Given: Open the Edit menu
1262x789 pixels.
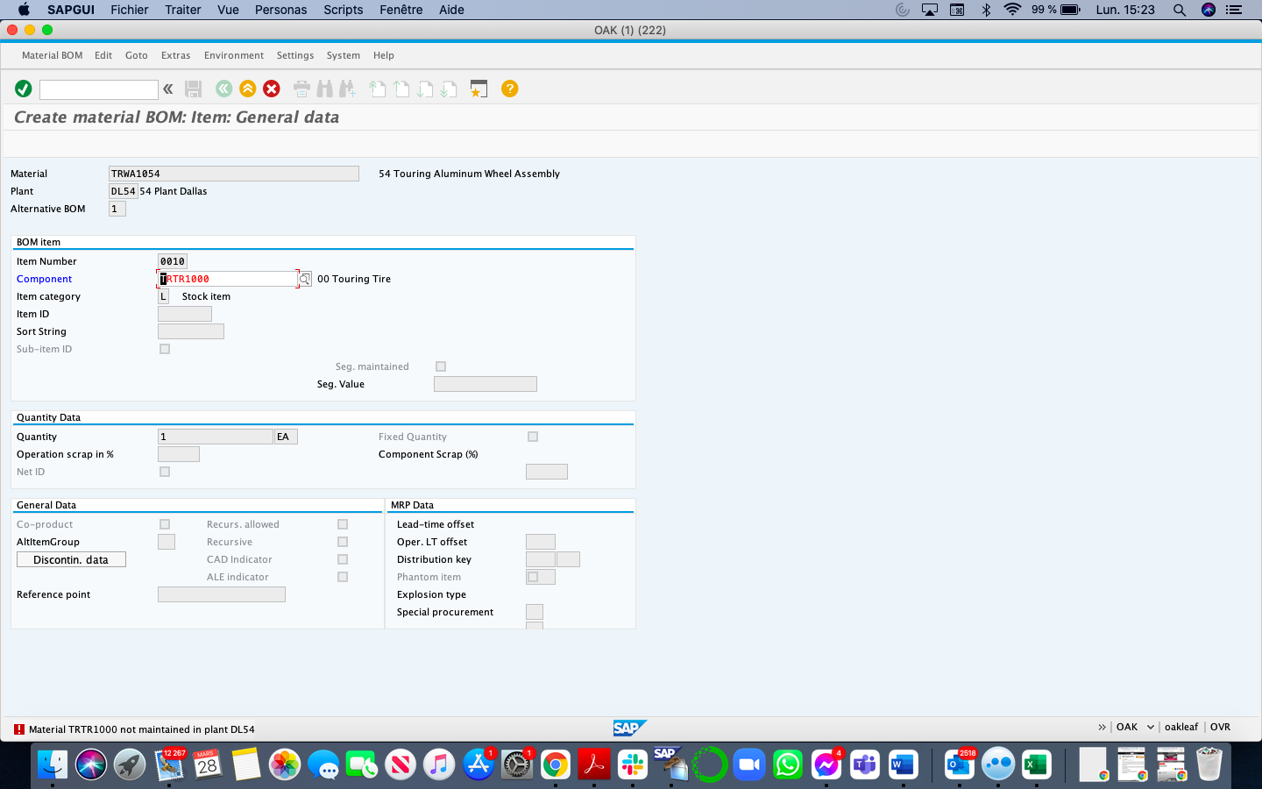Looking at the screenshot, I should point(103,55).
